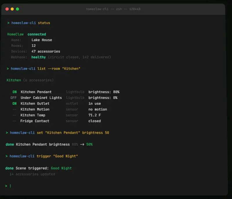Select "Kitchen Pendant" in the accessory list

36,92
